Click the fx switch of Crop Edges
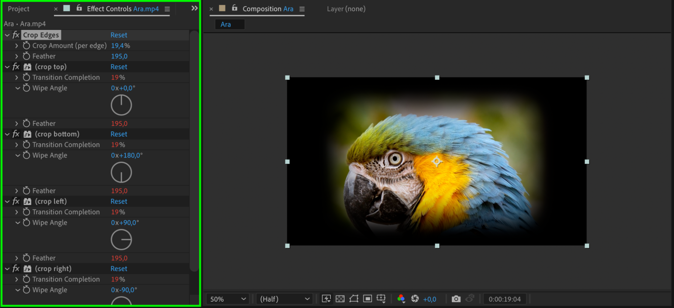 [x=16, y=35]
